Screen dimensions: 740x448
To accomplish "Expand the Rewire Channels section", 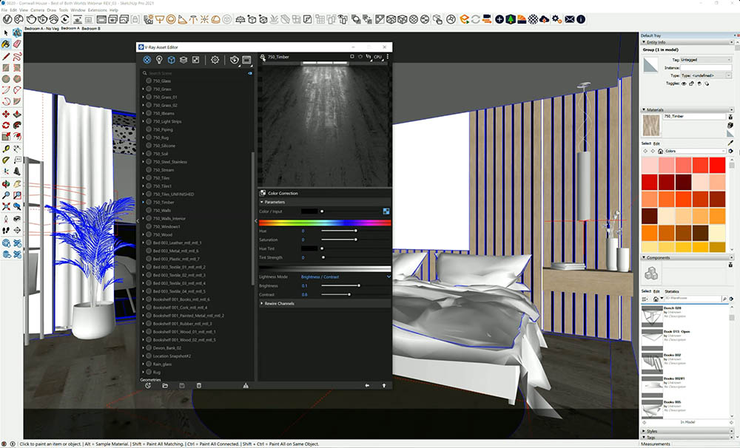I will click(279, 304).
